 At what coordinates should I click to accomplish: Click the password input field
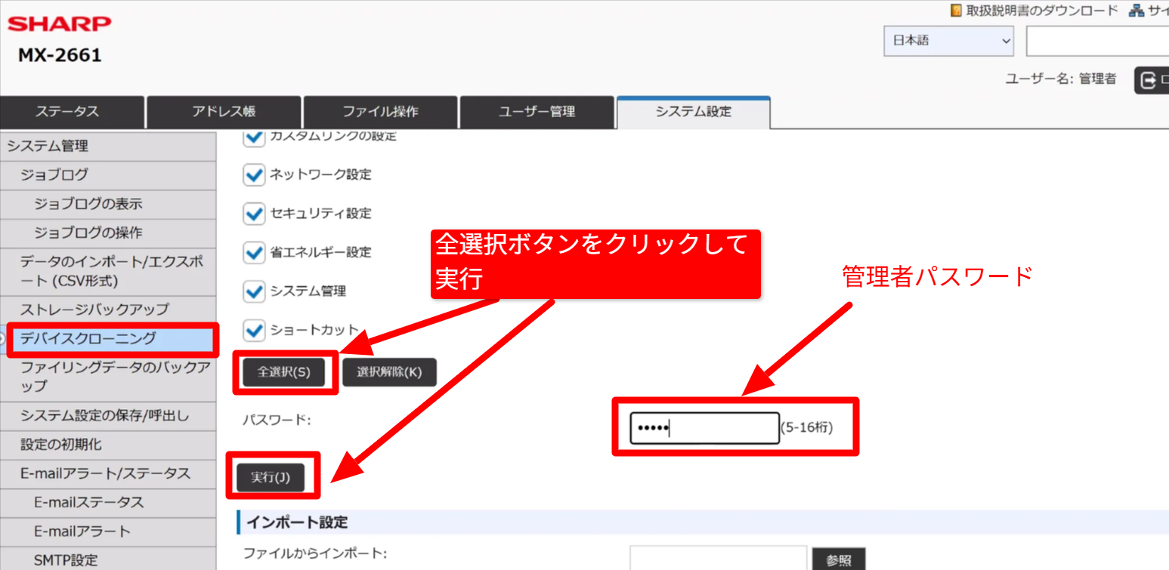click(x=705, y=428)
